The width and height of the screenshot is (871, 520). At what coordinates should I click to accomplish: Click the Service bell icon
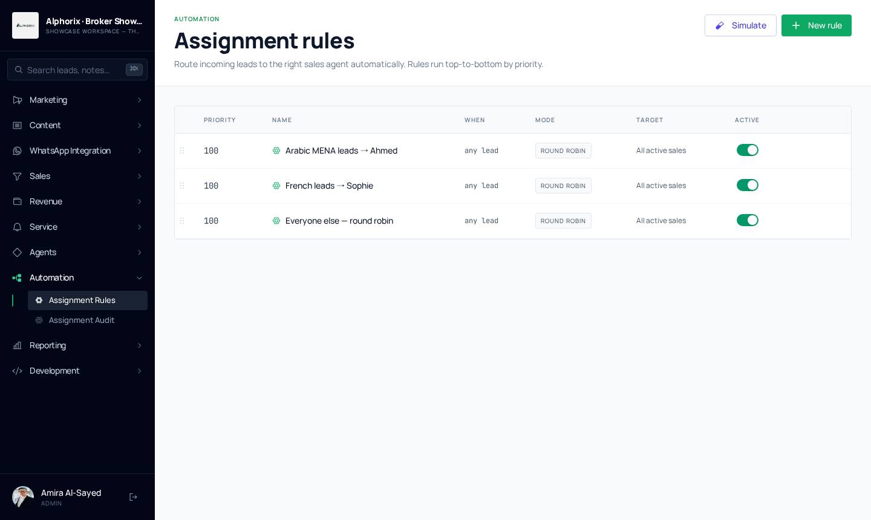point(17,227)
